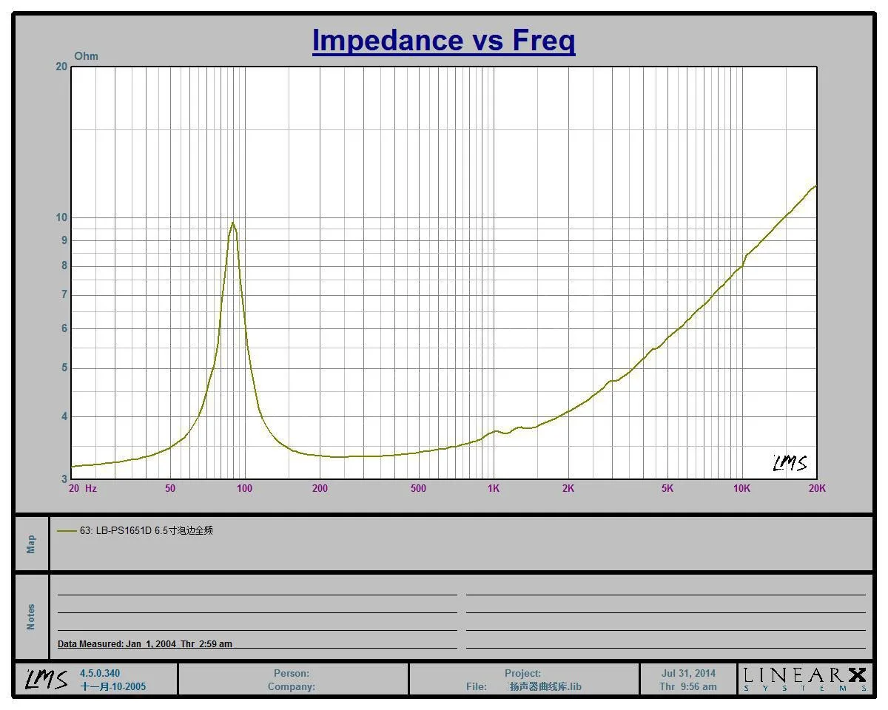The width and height of the screenshot is (888, 710).
Task: Click the "200" frequency axis label
Action: (320, 488)
